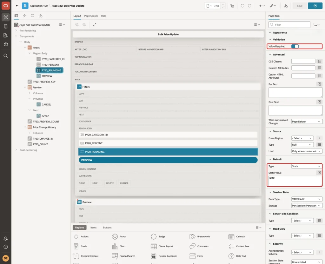Open Warn on Unsaved Changes dropdown

[x=307, y=122]
